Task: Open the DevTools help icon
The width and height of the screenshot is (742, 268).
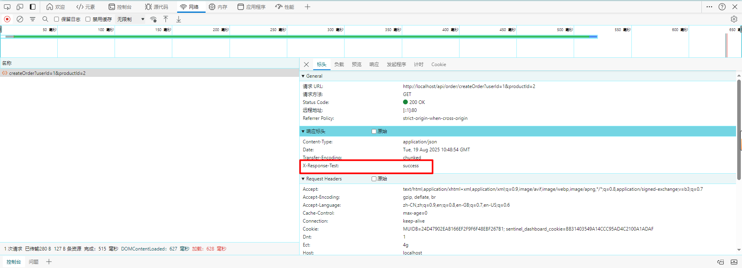Action: (x=722, y=7)
